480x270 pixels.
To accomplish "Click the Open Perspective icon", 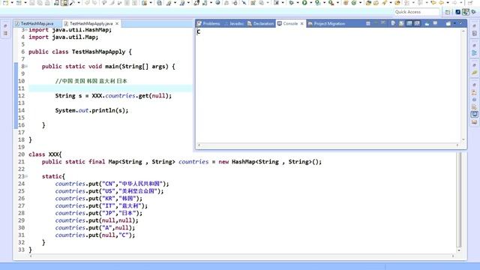I will 447,12.
